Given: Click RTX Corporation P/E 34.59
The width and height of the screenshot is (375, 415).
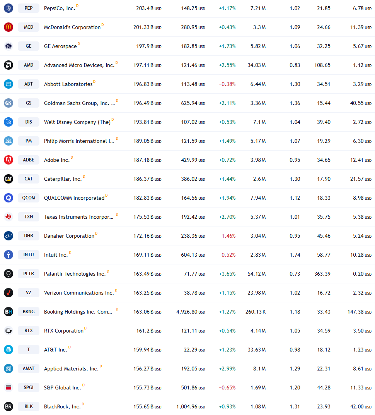Looking at the screenshot, I should point(324,331).
